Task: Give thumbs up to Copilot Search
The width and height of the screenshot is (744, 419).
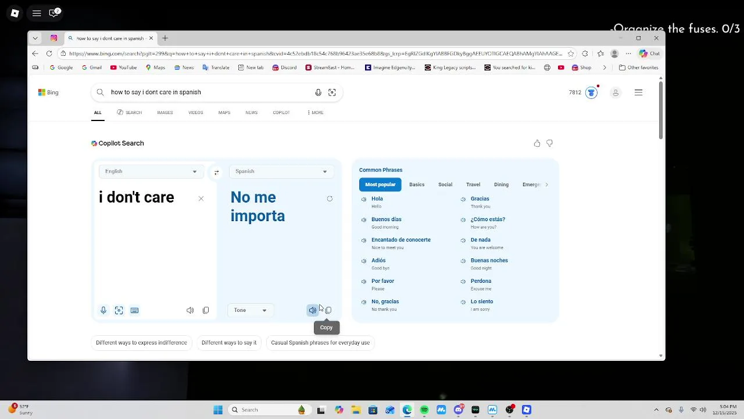Action: coord(537,143)
